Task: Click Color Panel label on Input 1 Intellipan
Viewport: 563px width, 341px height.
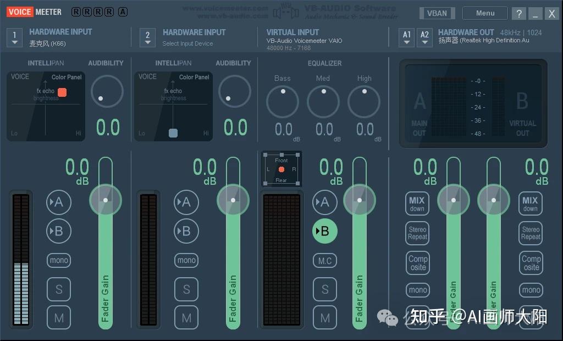Action: [67, 77]
